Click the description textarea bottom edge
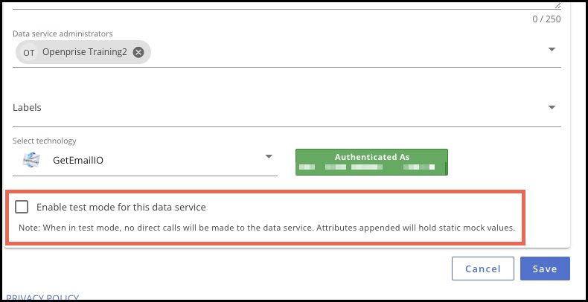 pos(287,9)
